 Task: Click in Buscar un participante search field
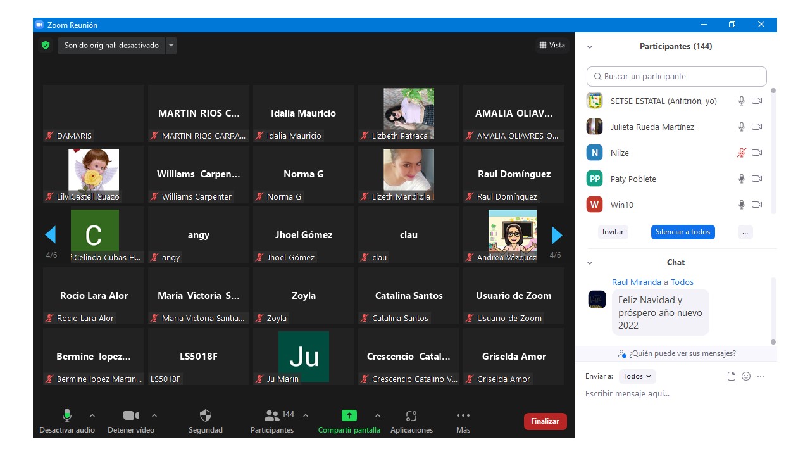point(676,77)
